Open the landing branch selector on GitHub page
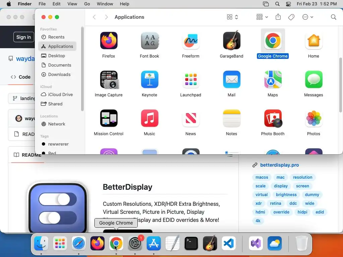The image size is (343, 257). pyautogui.click(x=21, y=98)
